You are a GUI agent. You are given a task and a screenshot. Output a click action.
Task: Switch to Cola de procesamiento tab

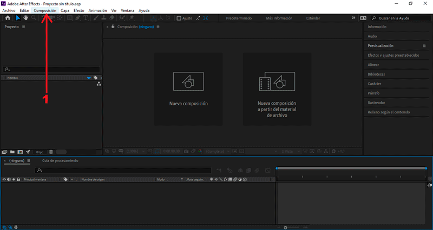coord(60,161)
